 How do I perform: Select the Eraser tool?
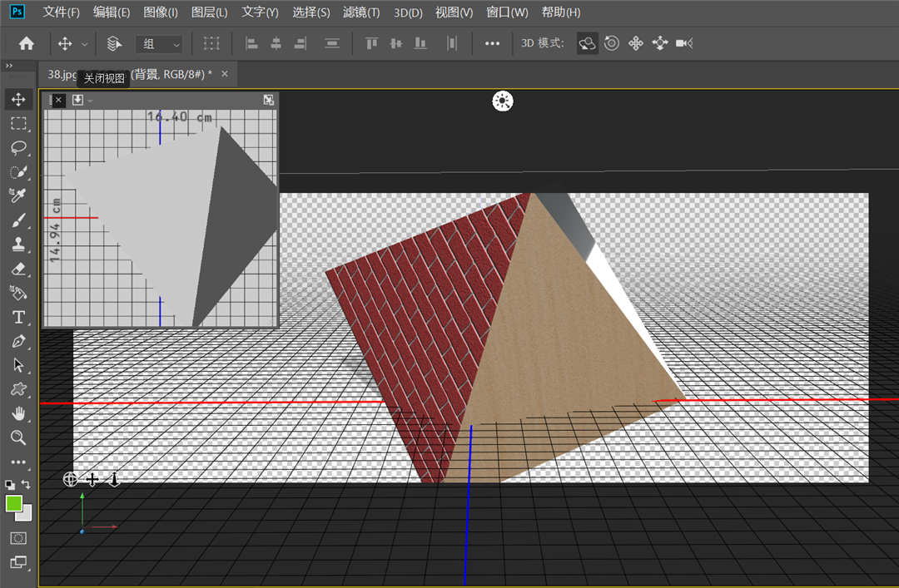coord(17,269)
